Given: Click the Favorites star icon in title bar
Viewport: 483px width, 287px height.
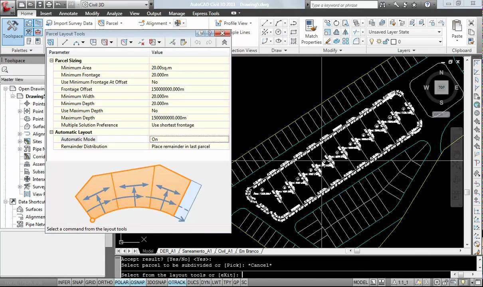Looking at the screenshot, I should [x=414, y=5].
